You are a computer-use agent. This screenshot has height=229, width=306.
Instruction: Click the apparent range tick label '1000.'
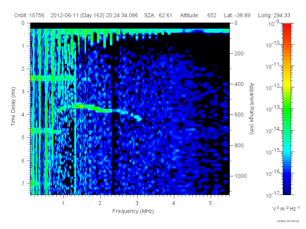tap(241, 176)
